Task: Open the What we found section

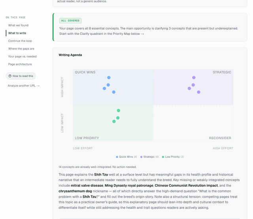Action: pos(19,25)
